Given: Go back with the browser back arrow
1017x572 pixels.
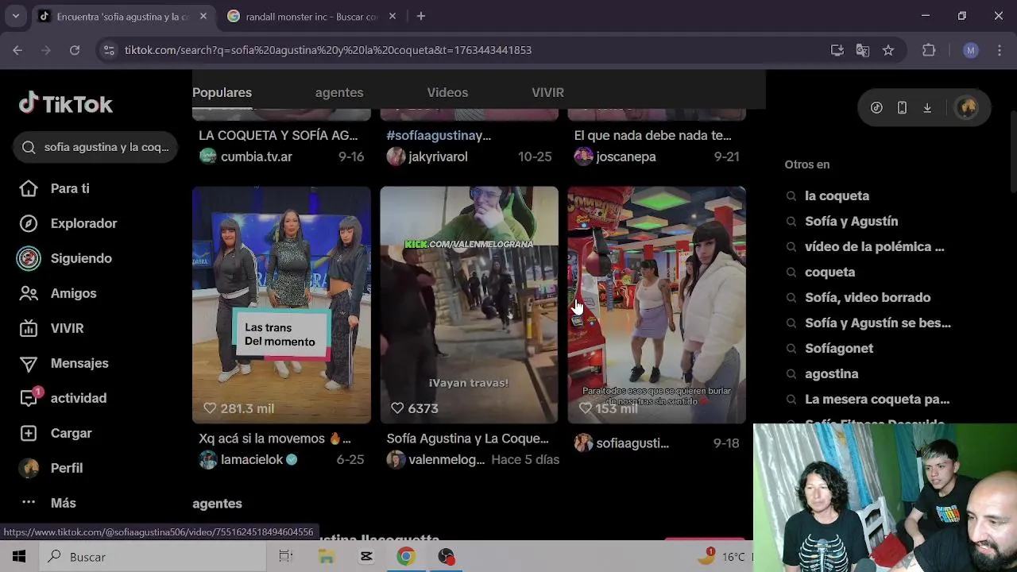Looking at the screenshot, I should (x=17, y=50).
